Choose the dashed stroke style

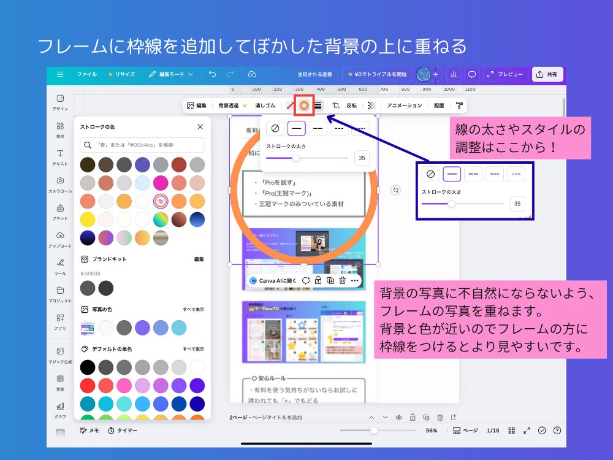[318, 128]
